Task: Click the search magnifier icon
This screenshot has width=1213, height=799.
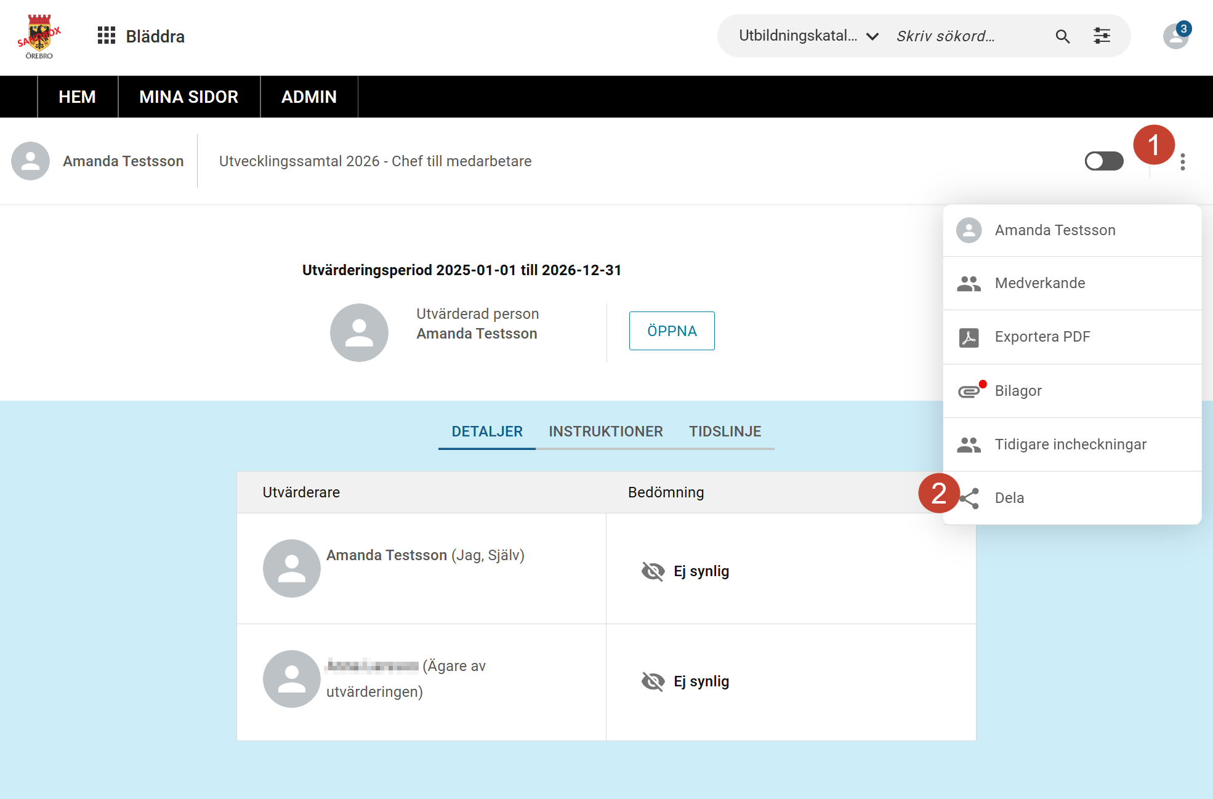Action: [1062, 36]
